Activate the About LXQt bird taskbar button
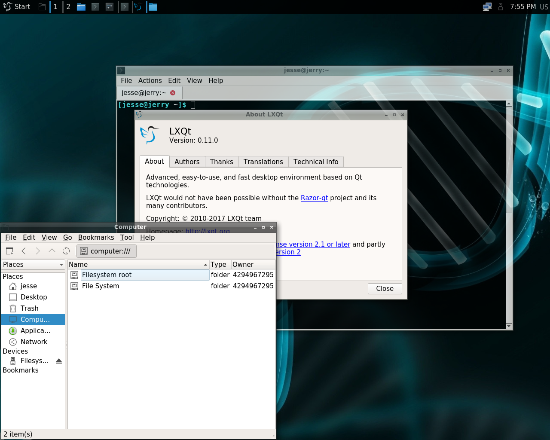 click(x=138, y=6)
